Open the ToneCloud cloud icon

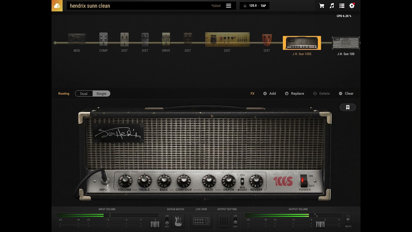tap(57, 6)
